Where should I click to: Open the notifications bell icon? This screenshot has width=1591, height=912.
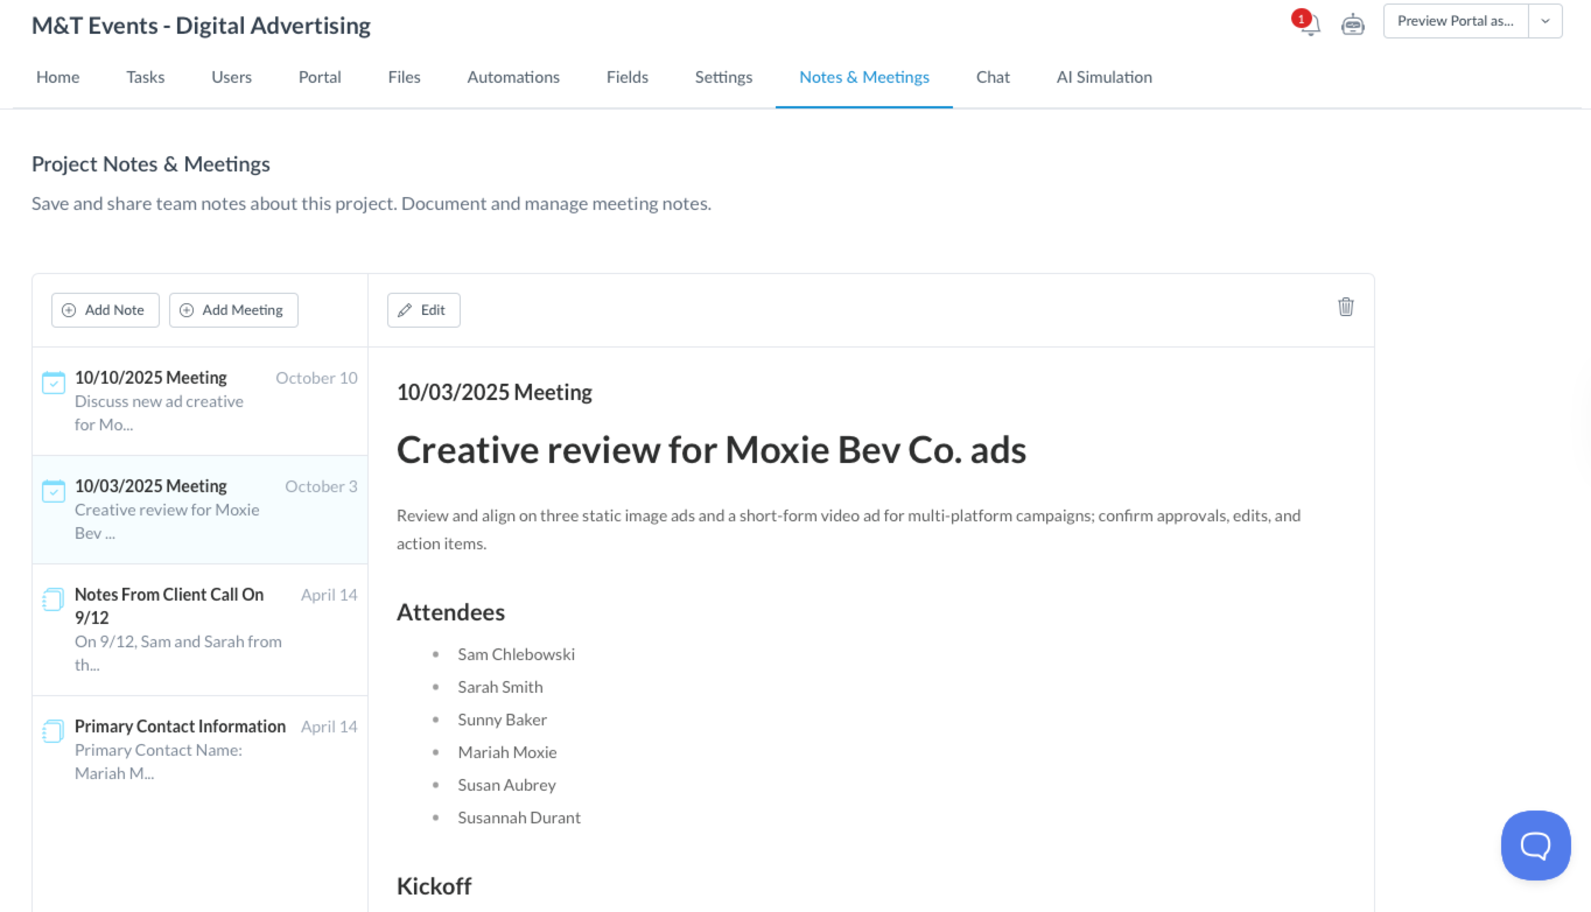click(x=1310, y=24)
